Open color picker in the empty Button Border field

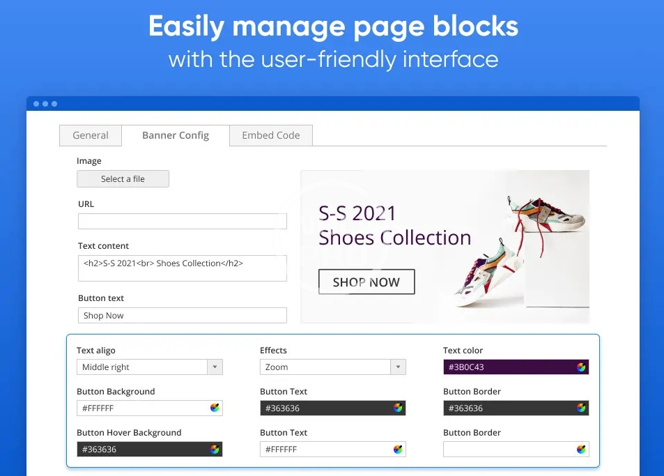pyautogui.click(x=581, y=450)
